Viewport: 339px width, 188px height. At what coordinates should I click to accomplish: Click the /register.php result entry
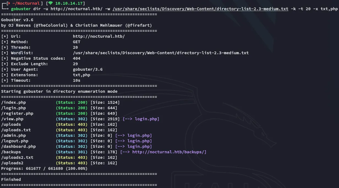pyautogui.click(x=17, y=113)
